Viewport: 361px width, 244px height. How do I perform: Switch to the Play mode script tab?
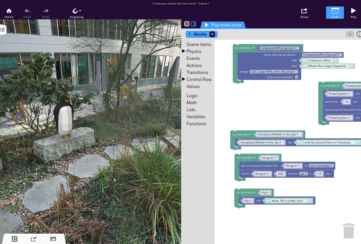(223, 25)
